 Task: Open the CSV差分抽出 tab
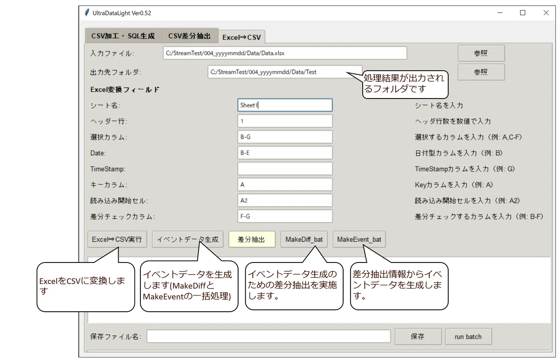coord(190,36)
